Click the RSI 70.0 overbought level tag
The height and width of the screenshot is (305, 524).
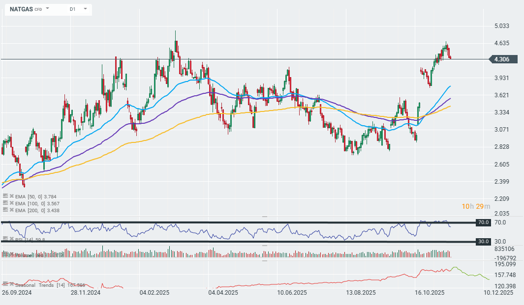click(x=484, y=222)
